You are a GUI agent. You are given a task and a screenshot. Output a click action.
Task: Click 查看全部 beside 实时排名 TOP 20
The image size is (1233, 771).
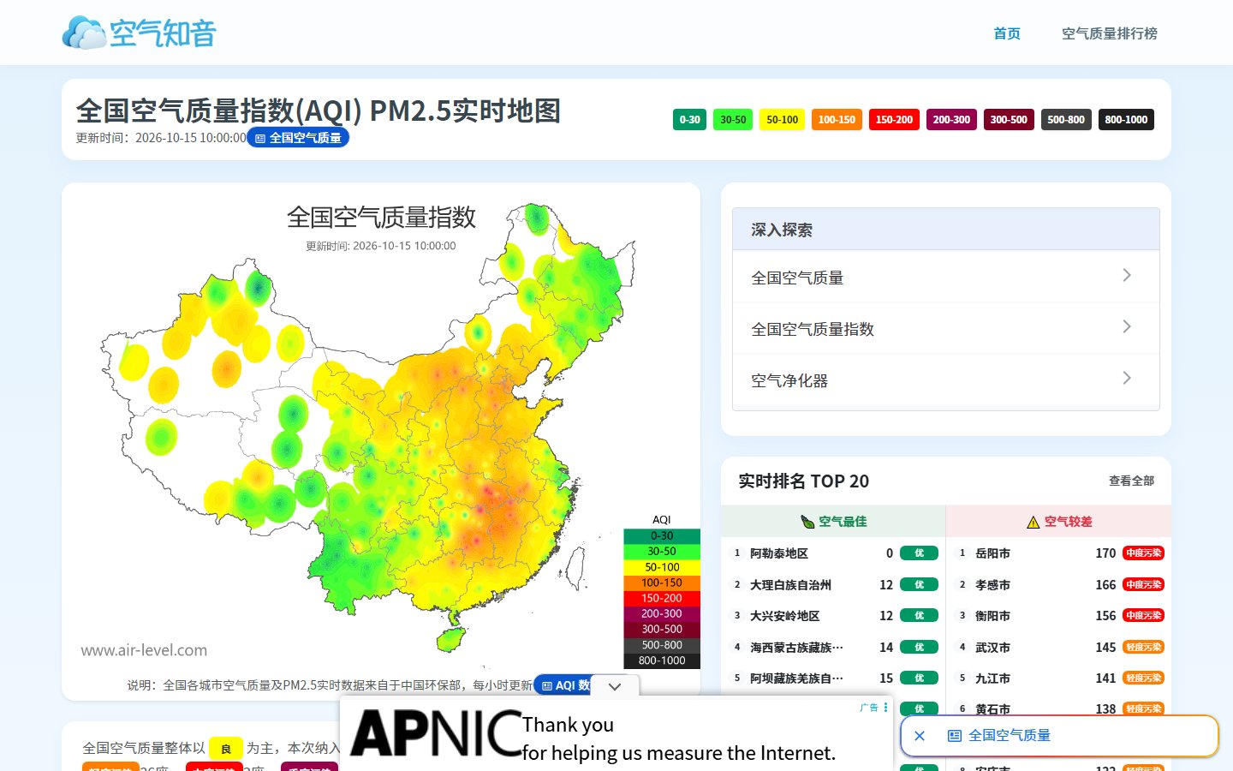click(x=1131, y=481)
